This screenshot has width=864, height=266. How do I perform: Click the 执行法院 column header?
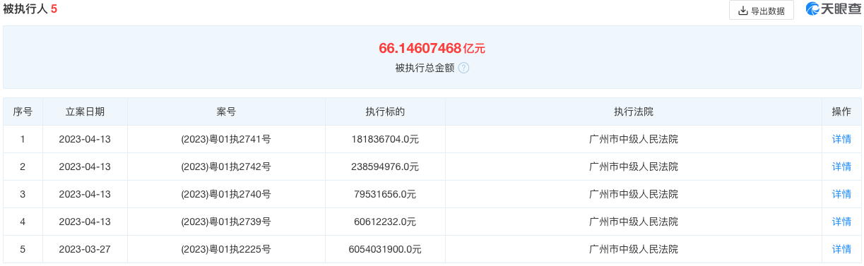pos(634,111)
